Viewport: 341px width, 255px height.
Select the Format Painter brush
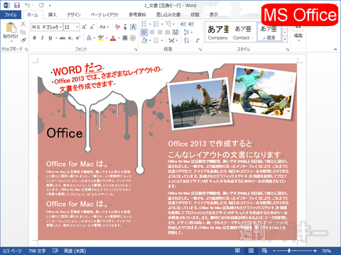pyautogui.click(x=23, y=40)
